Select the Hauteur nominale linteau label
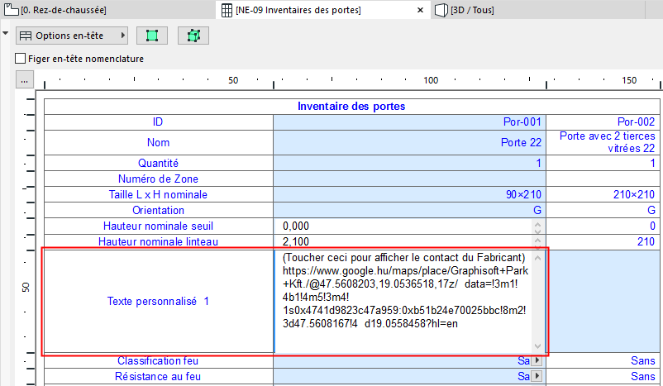This screenshot has height=386, width=663. (x=159, y=242)
